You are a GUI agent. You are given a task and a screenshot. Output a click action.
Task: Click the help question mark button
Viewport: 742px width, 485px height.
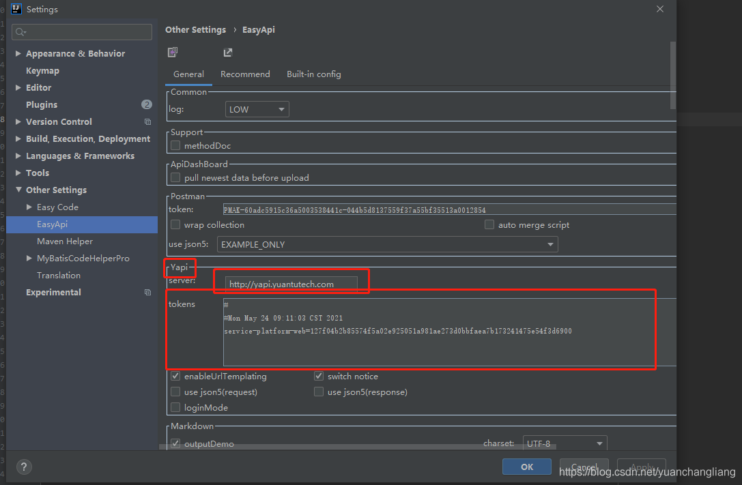pyautogui.click(x=24, y=467)
